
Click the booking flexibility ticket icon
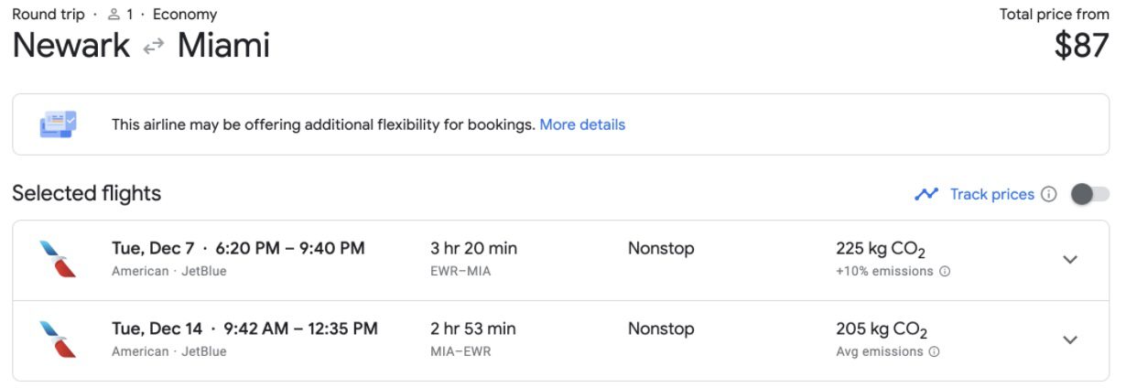(59, 124)
